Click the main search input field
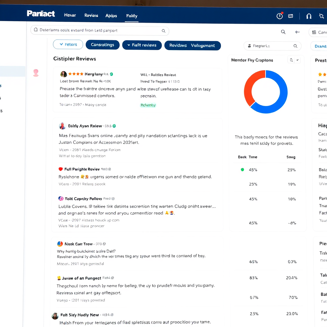The image size is (327, 327). click(x=96, y=31)
